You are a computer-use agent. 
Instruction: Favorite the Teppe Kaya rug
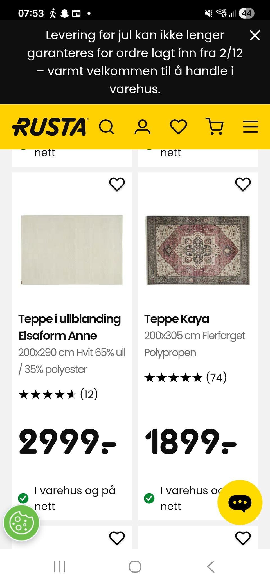point(243,184)
